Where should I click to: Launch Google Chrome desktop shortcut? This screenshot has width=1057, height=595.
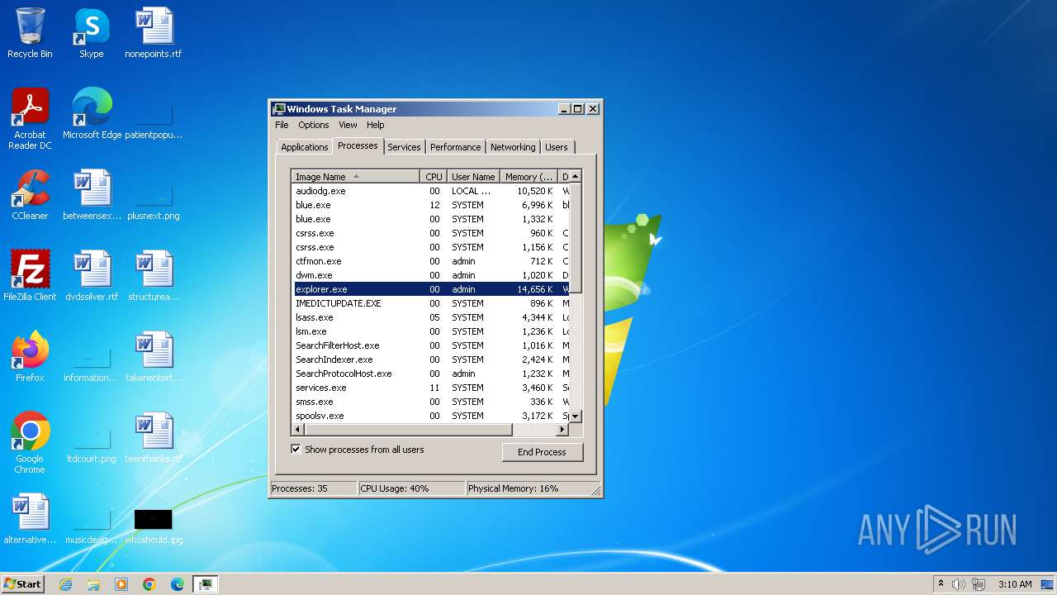30,443
